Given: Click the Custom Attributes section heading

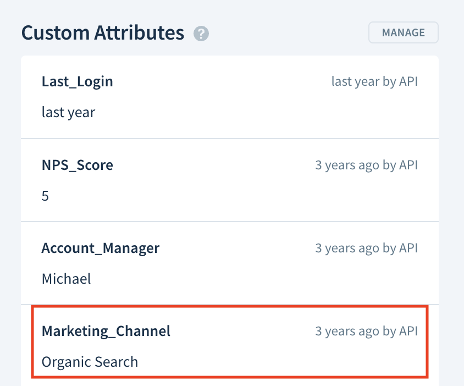Looking at the screenshot, I should (x=103, y=32).
